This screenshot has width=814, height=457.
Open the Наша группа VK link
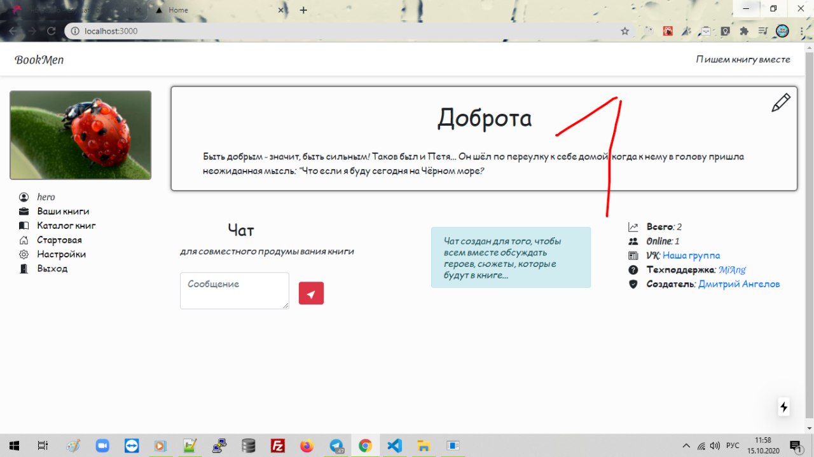pos(691,256)
